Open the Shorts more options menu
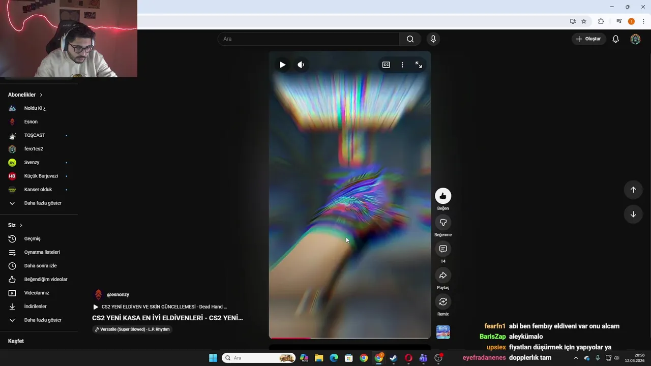651x366 pixels. tap(402, 65)
